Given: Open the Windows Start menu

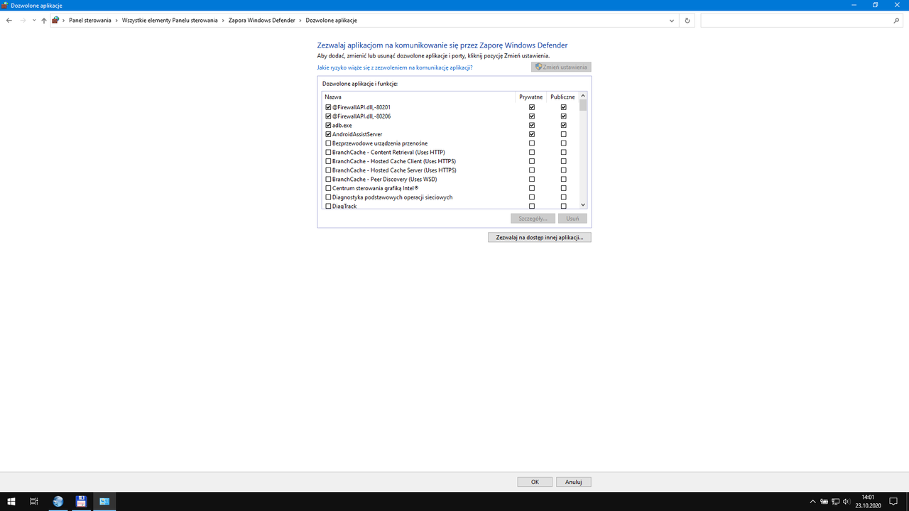Looking at the screenshot, I should click(x=11, y=501).
